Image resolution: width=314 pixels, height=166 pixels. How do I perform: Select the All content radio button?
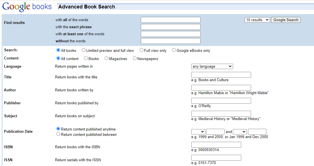(x=58, y=58)
